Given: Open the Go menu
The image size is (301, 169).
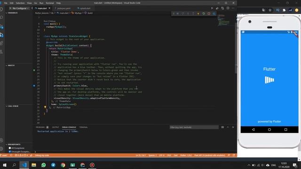Looking at the screenshot, I should 36,3.
